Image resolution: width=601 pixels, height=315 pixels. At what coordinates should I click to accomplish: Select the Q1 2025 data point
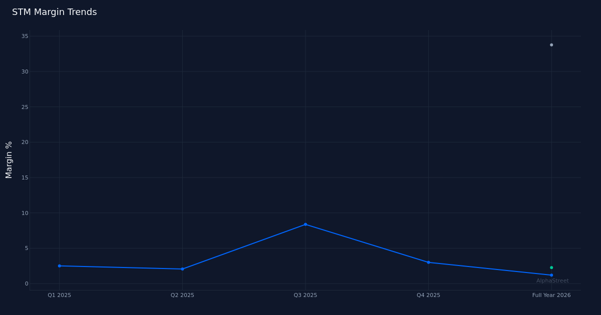[x=60, y=265]
